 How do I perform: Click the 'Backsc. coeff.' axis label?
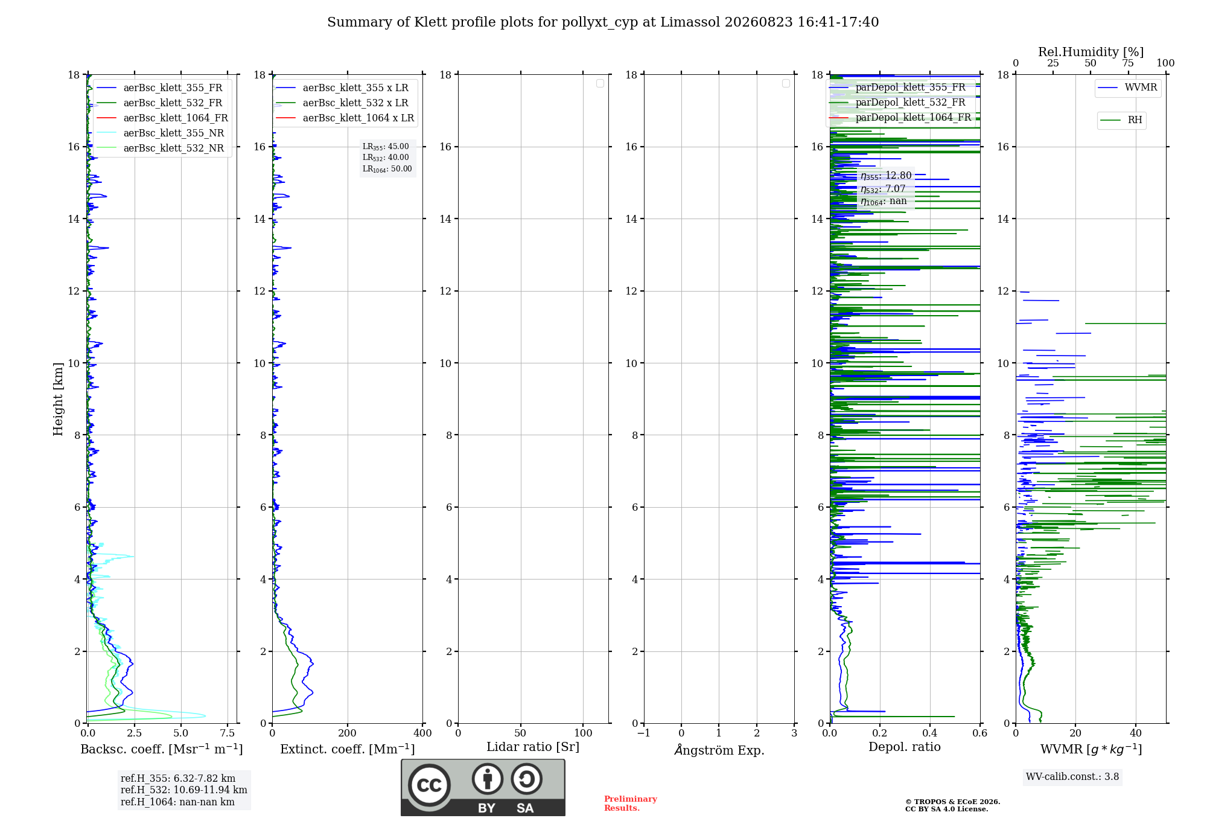(161, 749)
